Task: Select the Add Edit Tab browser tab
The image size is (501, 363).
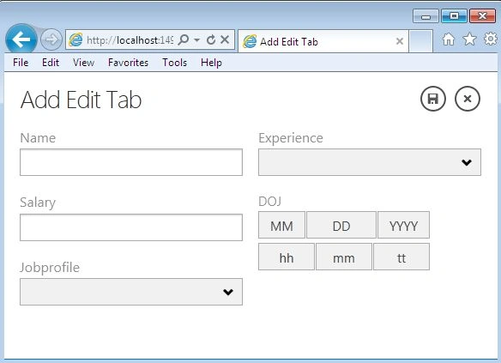Action: click(323, 41)
